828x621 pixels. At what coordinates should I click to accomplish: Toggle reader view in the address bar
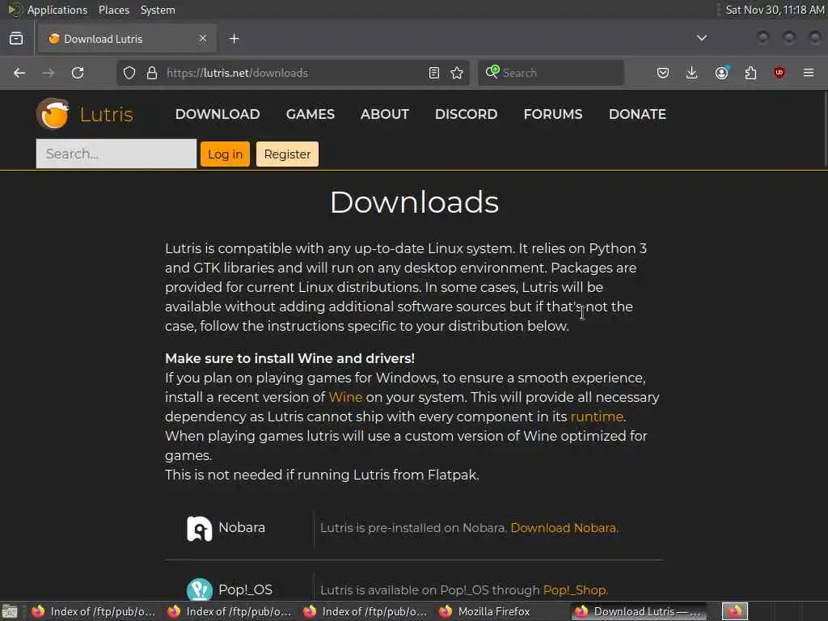pyautogui.click(x=434, y=73)
